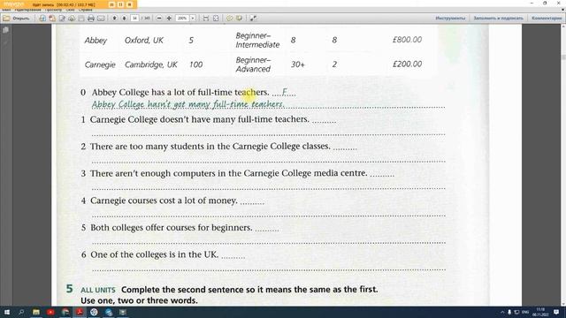Click the fit full page icon
This screenshot has width=566, height=318.
click(x=216, y=18)
